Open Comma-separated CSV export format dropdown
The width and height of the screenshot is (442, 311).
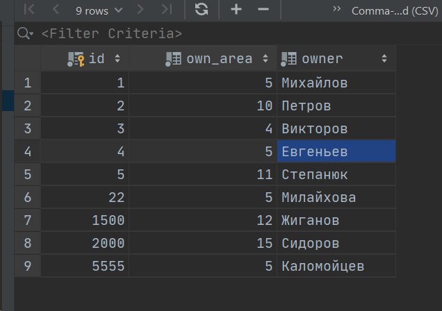[395, 10]
